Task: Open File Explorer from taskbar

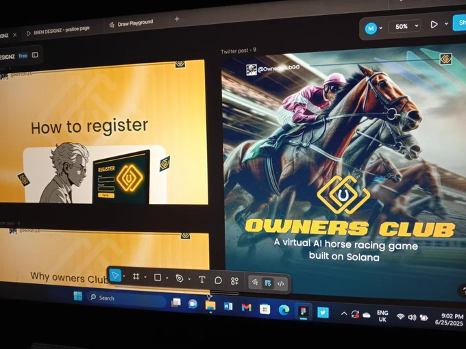Action: (x=210, y=305)
